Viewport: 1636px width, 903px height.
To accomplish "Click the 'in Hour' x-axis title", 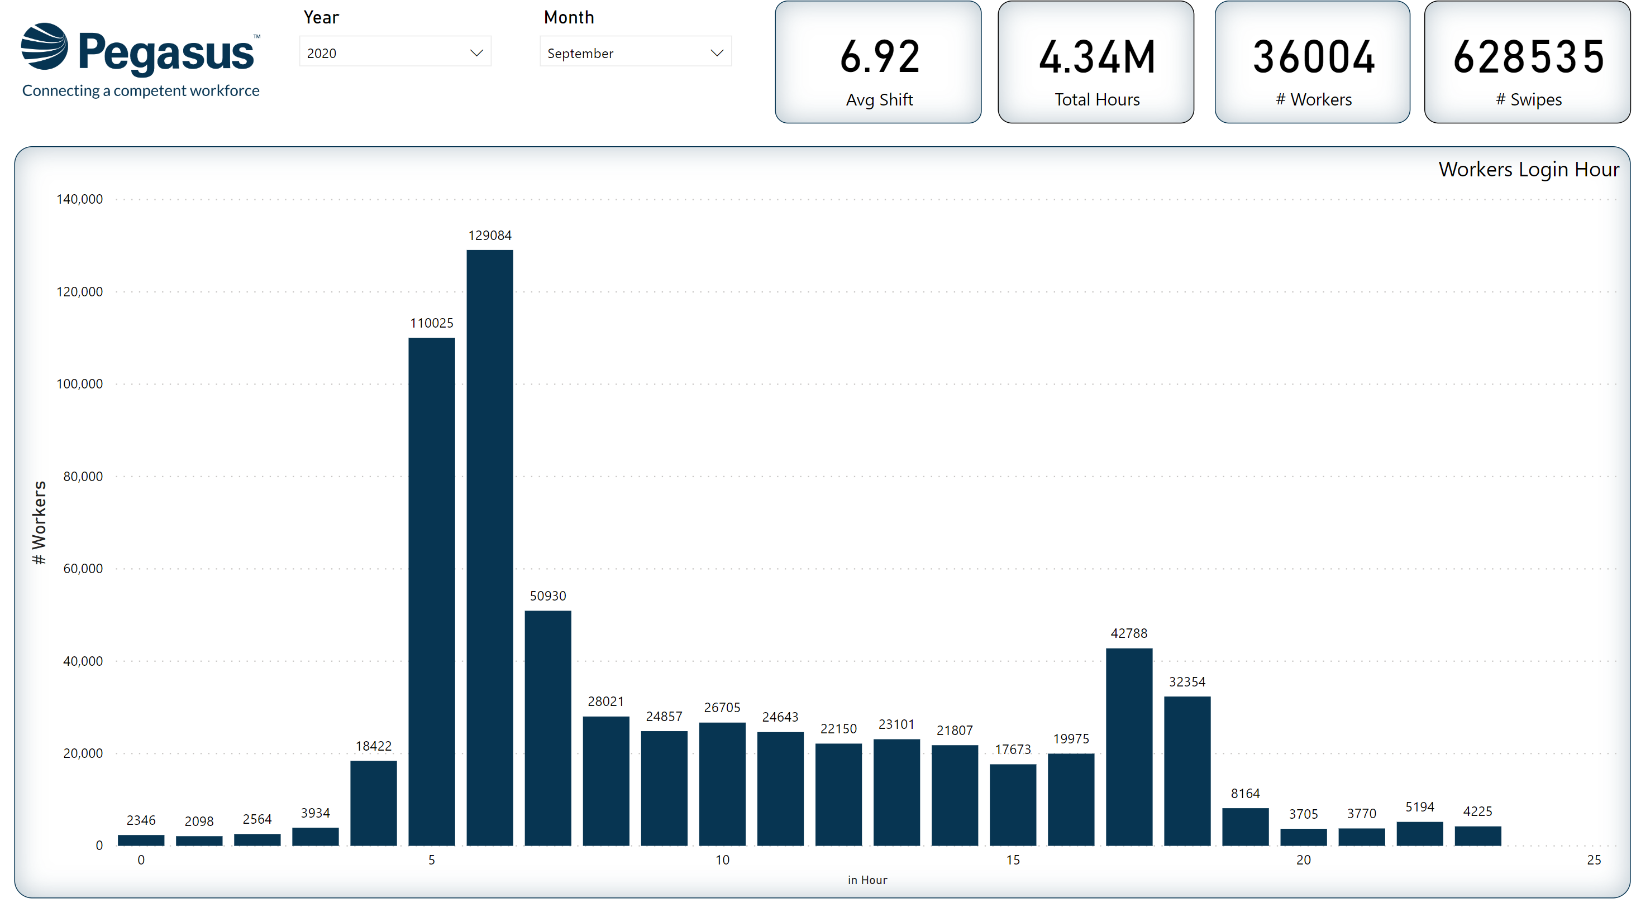I will point(867,880).
